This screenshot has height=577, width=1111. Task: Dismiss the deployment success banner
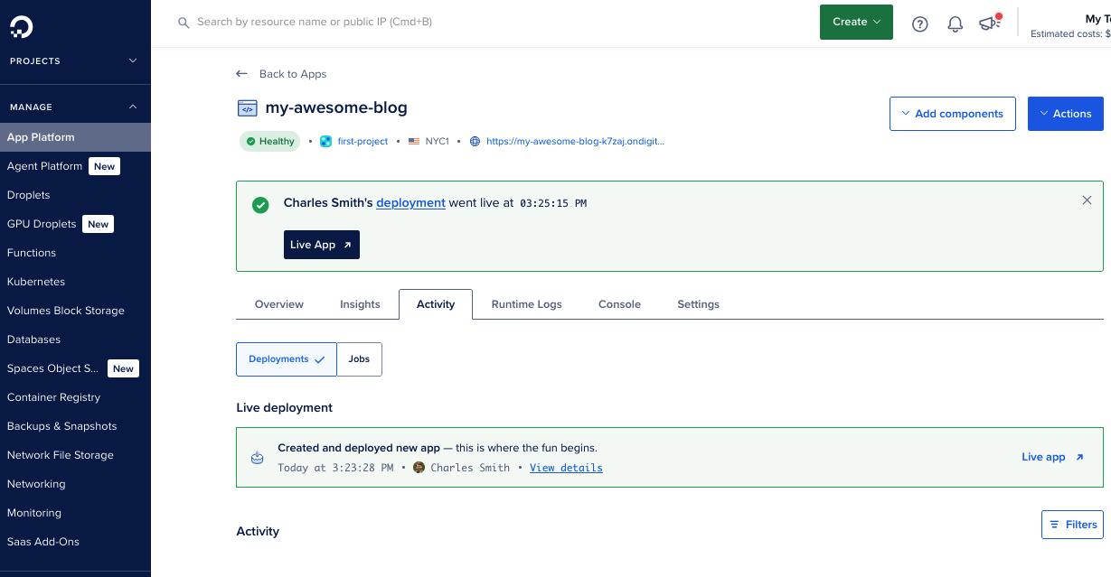tap(1087, 200)
